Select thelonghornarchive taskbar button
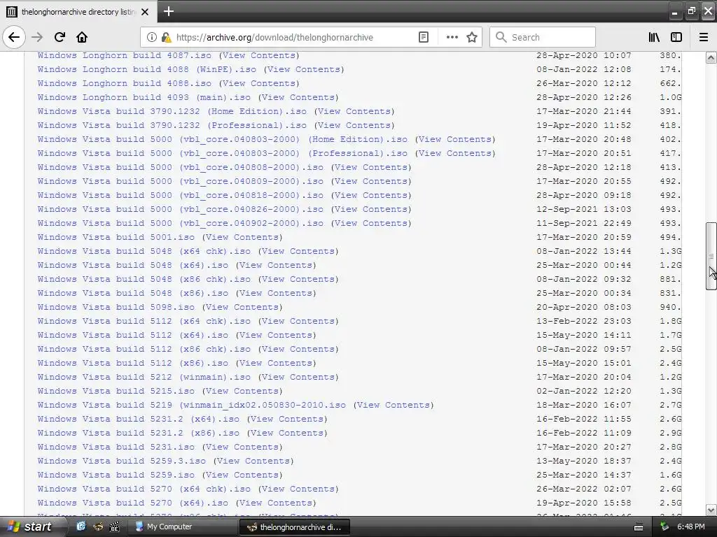This screenshot has height=537, width=717. pos(295,527)
